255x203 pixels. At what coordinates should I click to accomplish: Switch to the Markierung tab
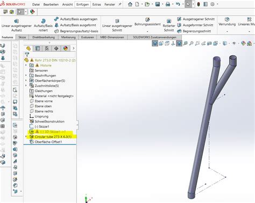[x=68, y=37]
